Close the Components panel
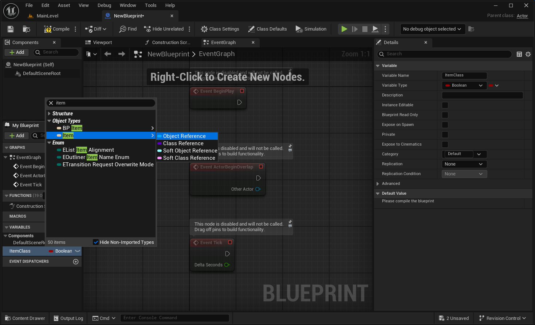 pos(54,43)
